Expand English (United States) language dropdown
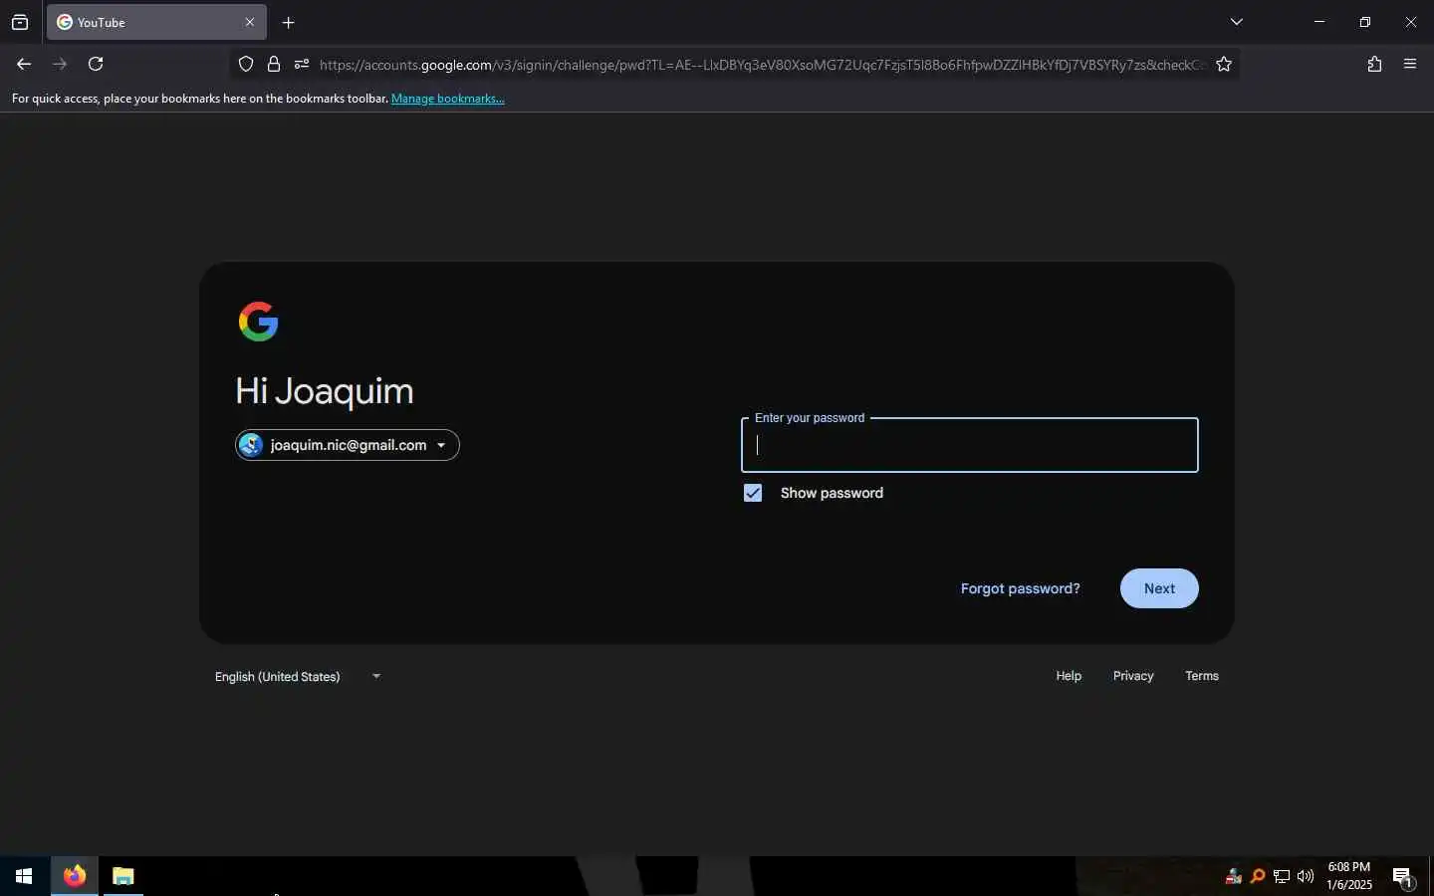The image size is (1434, 896). [298, 676]
